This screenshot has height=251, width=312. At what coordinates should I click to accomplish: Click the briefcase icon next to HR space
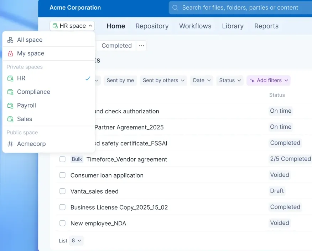55,25
